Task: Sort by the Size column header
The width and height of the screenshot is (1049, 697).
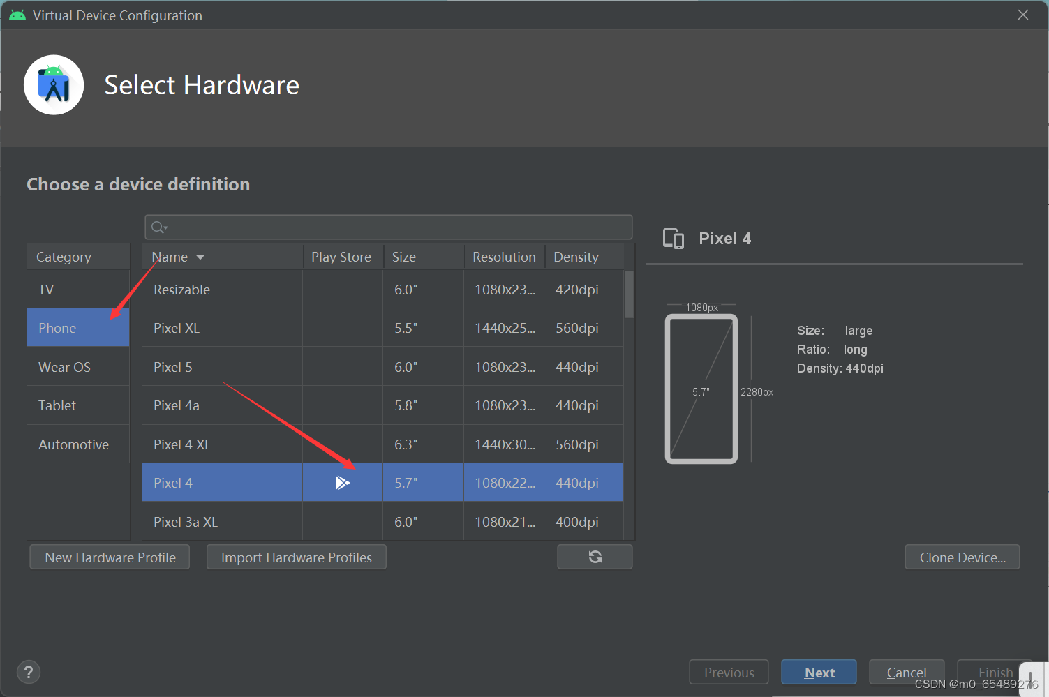Action: (424, 257)
